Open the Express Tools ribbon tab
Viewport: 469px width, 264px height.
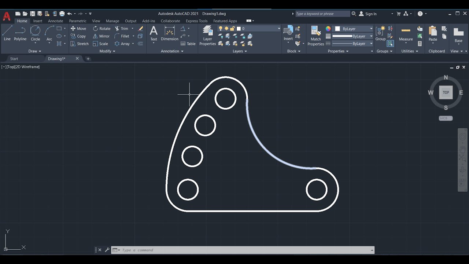click(197, 21)
